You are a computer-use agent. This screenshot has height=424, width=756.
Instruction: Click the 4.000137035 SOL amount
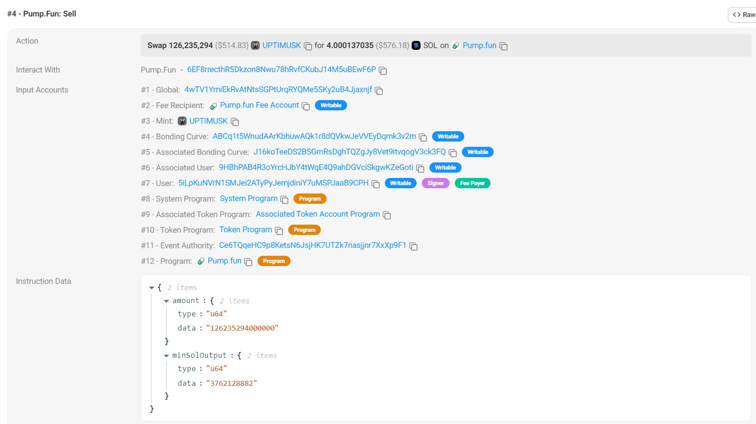tap(350, 45)
